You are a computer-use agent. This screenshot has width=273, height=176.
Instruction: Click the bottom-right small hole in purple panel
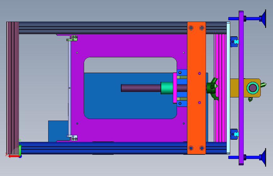click(x=184, y=123)
